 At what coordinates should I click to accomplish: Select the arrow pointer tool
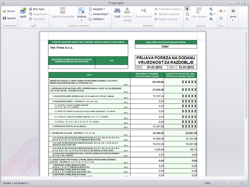(x=187, y=9)
